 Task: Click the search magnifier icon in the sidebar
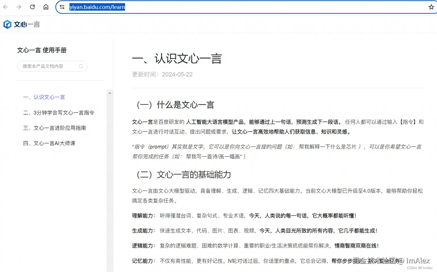tap(81, 66)
